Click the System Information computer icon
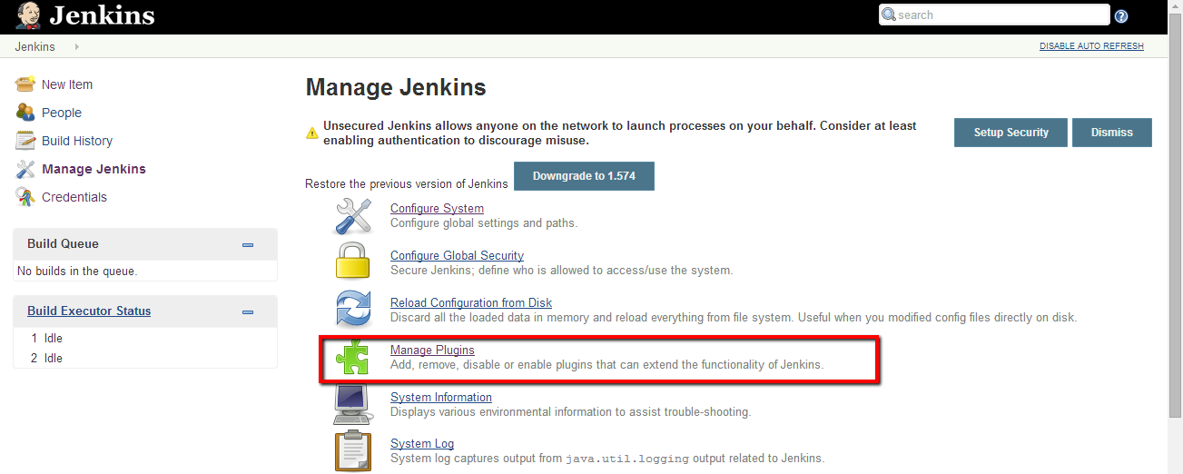The image size is (1183, 474). (x=353, y=404)
